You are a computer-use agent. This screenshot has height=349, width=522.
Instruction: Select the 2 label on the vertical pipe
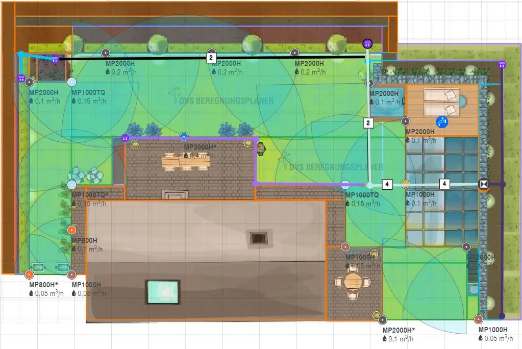368,123
